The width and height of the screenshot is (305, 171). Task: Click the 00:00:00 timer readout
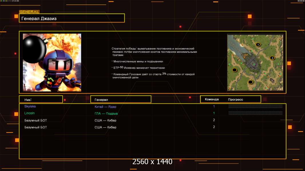tap(301, 1)
